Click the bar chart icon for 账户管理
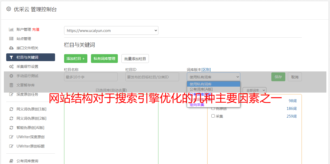 point(11,29)
